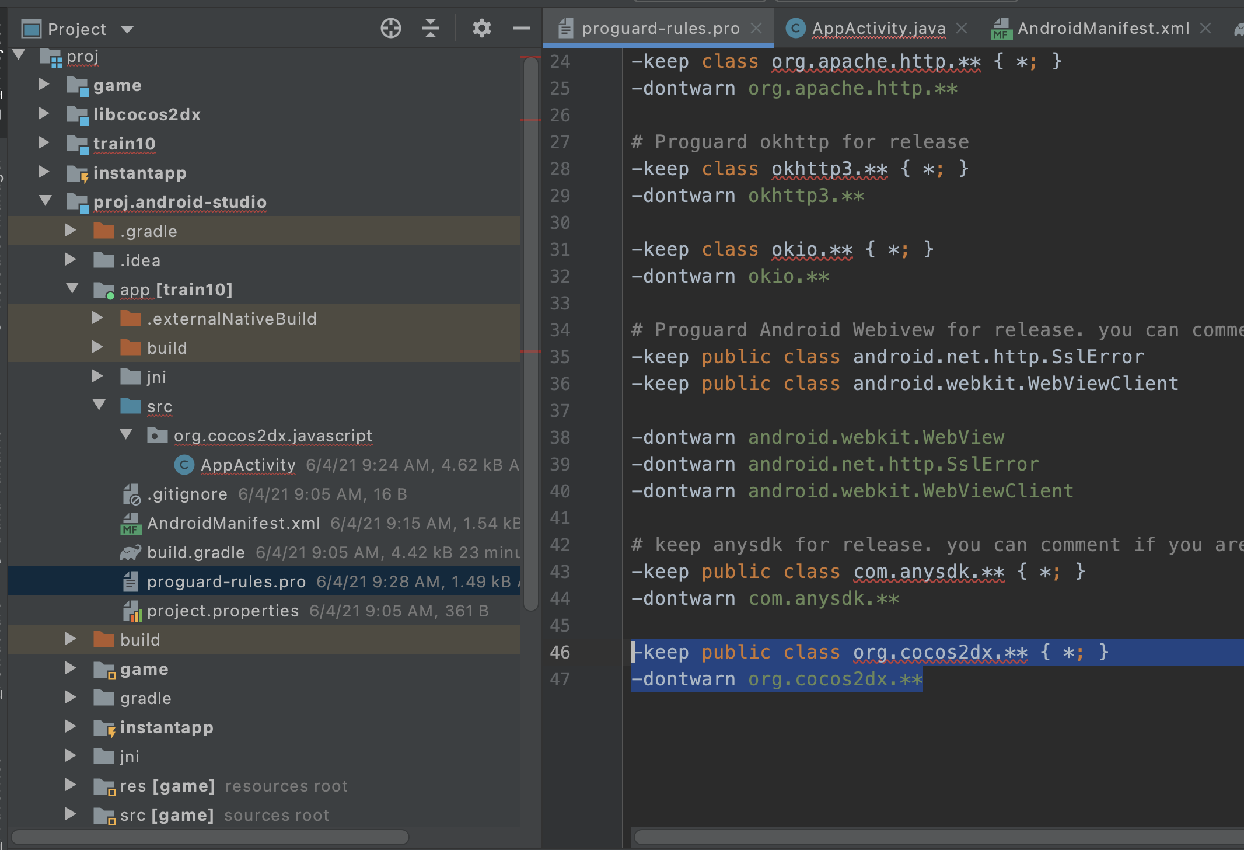The height and width of the screenshot is (850, 1244).
Task: Switch to the AppActivity.java tab
Action: click(x=878, y=28)
